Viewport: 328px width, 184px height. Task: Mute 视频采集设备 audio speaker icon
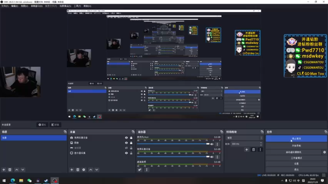pos(212,157)
